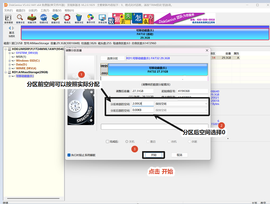Click the DiskGenius app logo in the title bar
The image size is (270, 204).
pos(6,5)
